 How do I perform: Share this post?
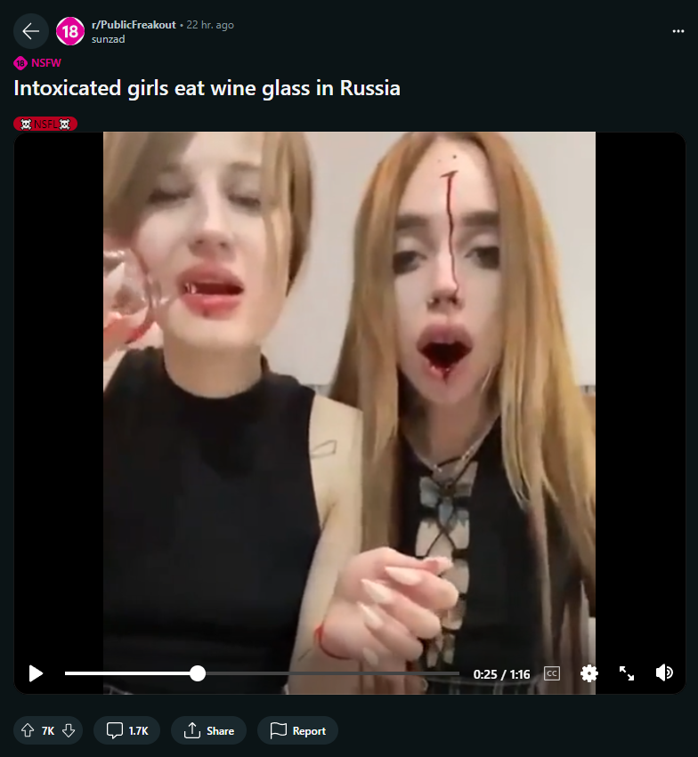point(208,730)
